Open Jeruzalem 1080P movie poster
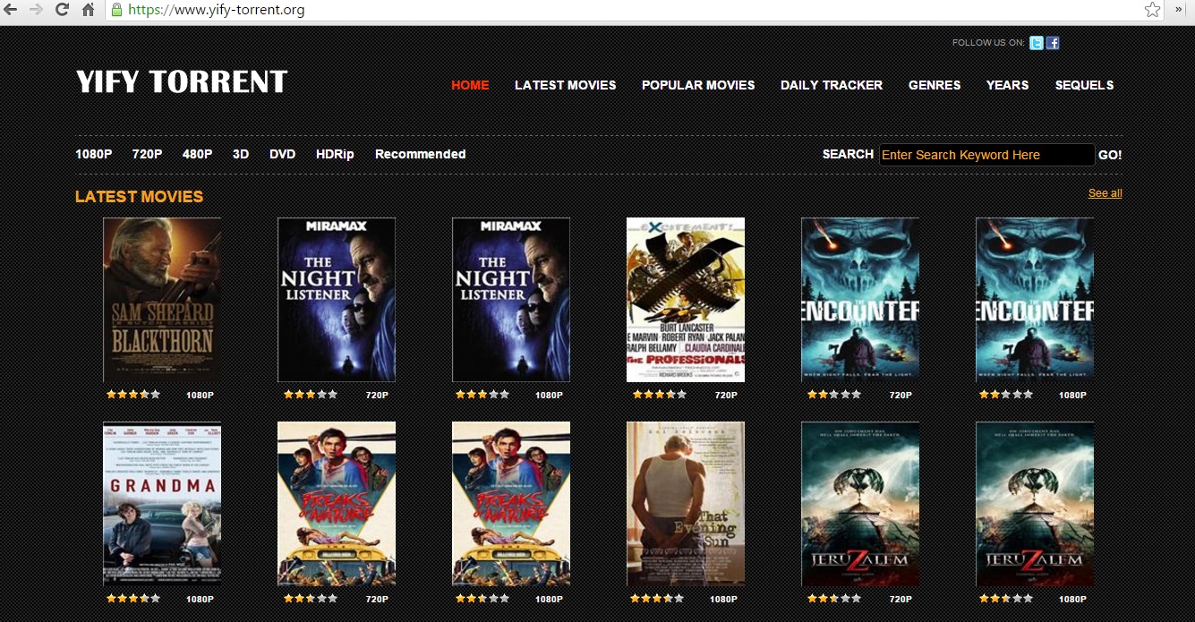 pyautogui.click(x=1035, y=504)
